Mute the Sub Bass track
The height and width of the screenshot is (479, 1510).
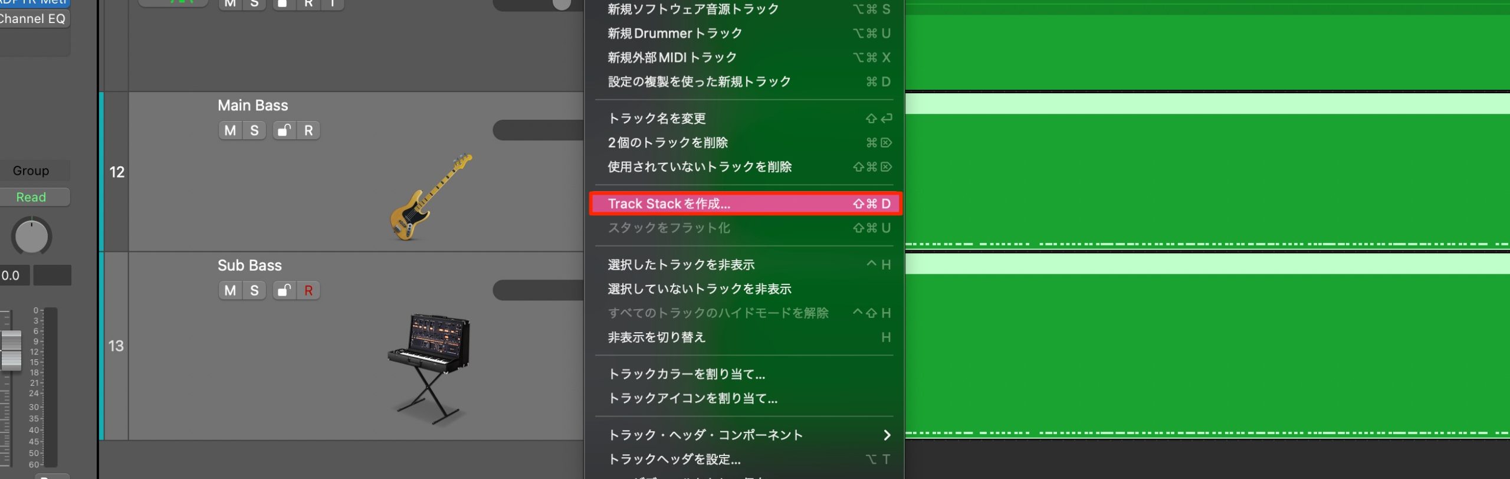coord(230,290)
